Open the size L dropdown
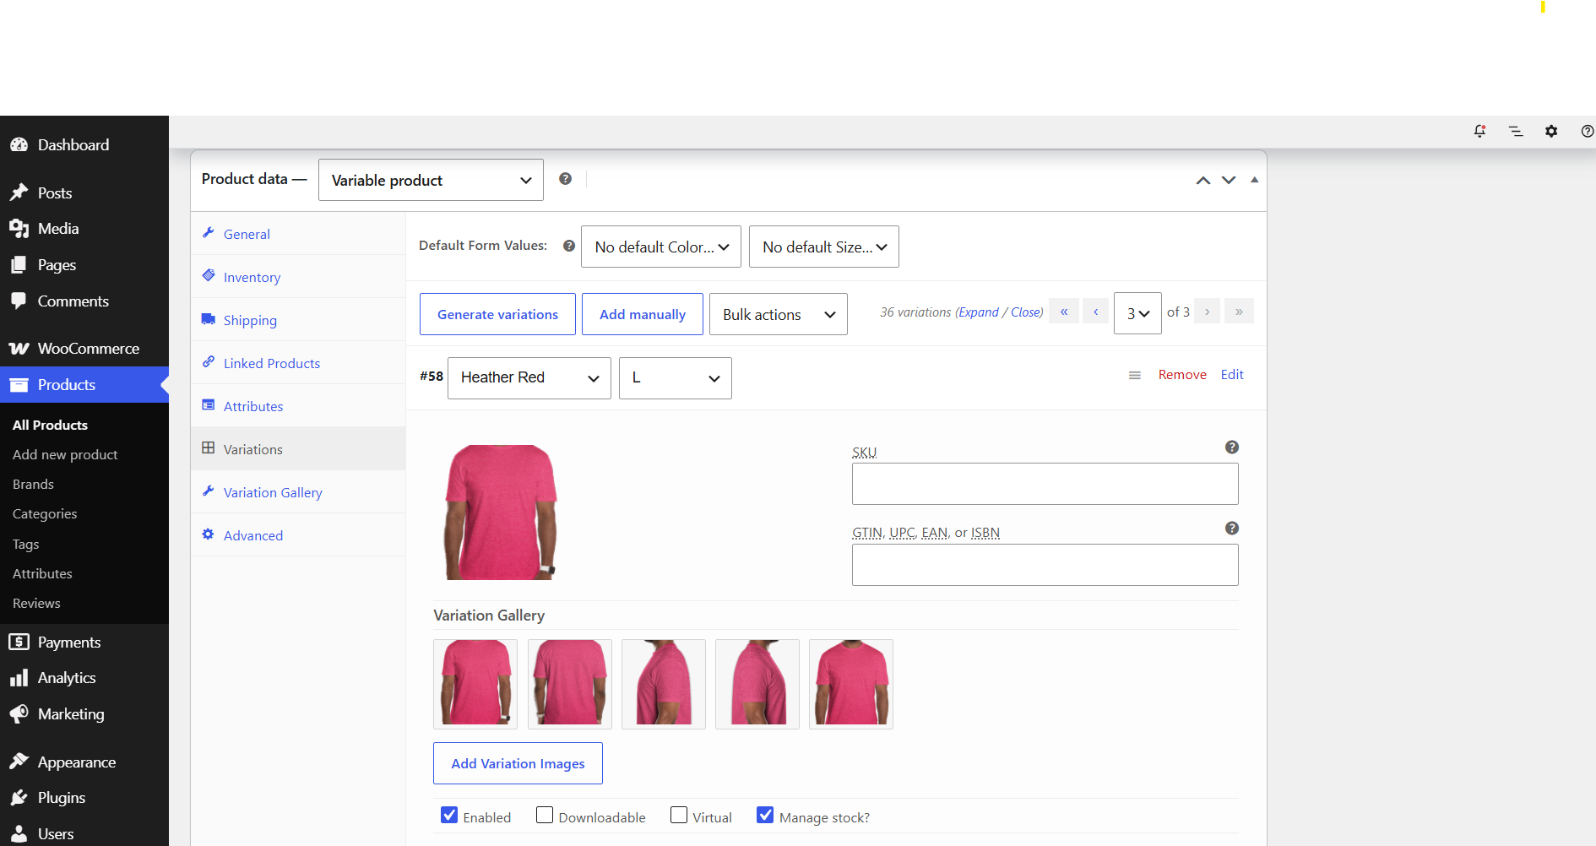Viewport: 1596px width, 846px height. [x=676, y=378]
